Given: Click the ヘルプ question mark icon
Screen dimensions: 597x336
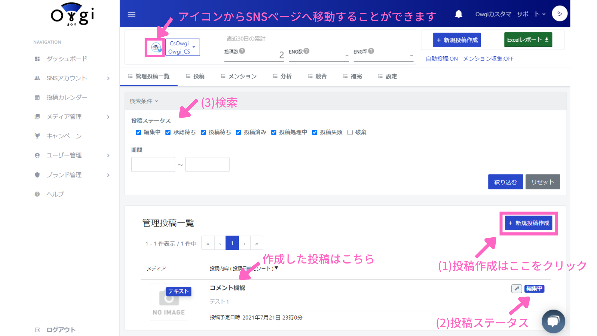Looking at the screenshot, I should (37, 194).
